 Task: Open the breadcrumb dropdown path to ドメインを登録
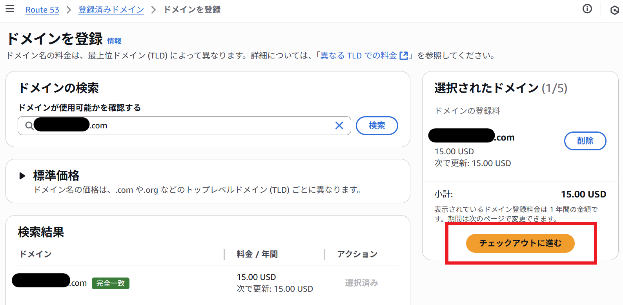point(192,9)
